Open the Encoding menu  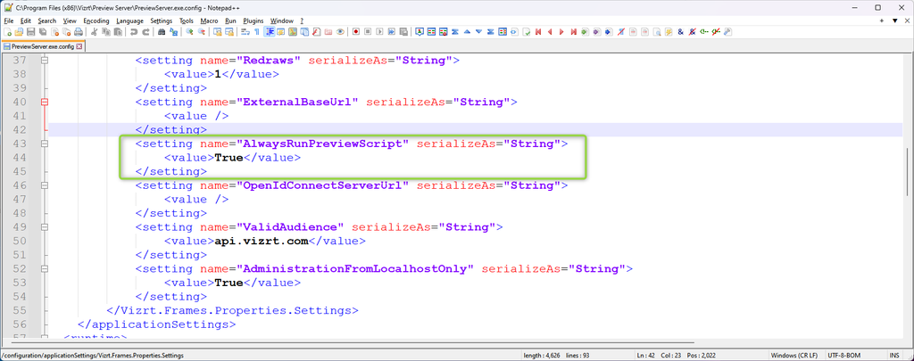pos(96,20)
